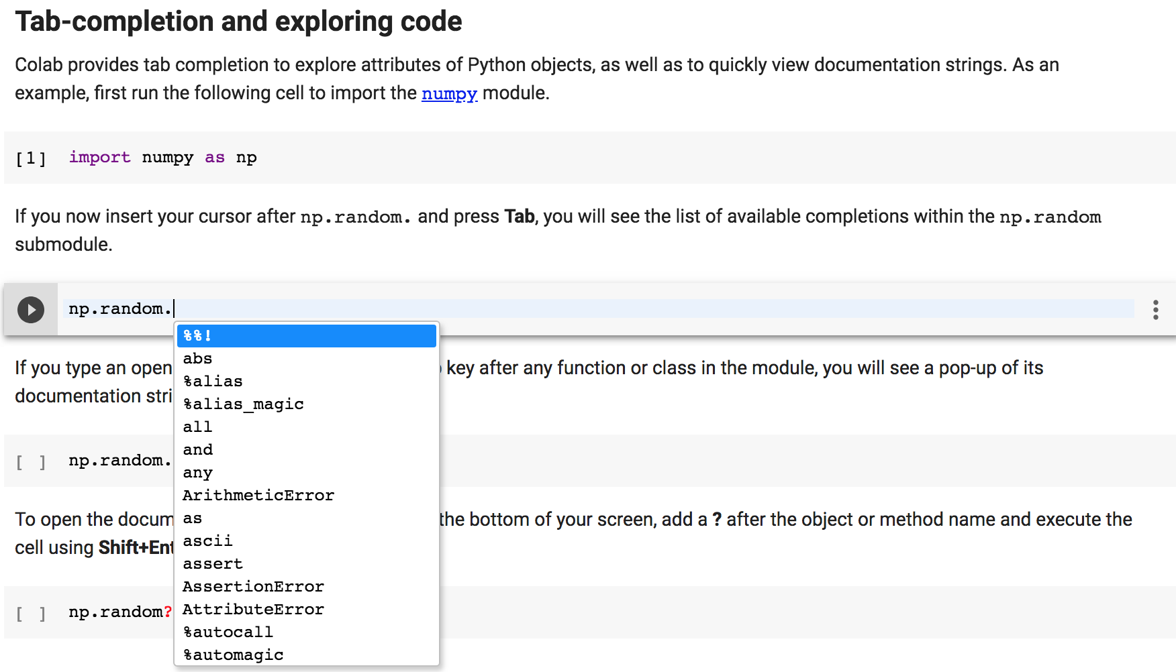Select 'ascii' from the suggestion list

coord(207,541)
